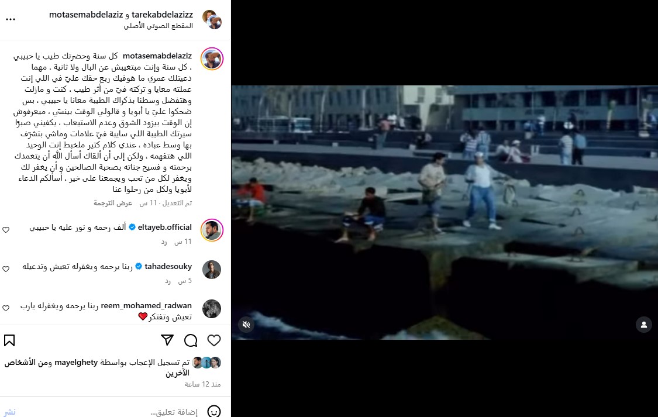Click the نشر post comment button
This screenshot has height=417, width=658.
10,412
